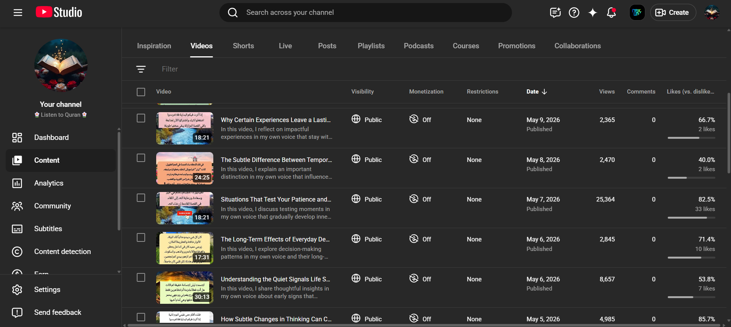Click like ratio bar for 82.5% video
Screen dimensions: 731x327
(691, 217)
